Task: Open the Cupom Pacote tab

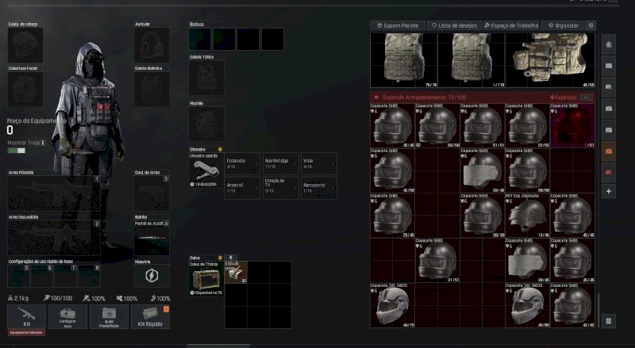Action: pos(398,25)
